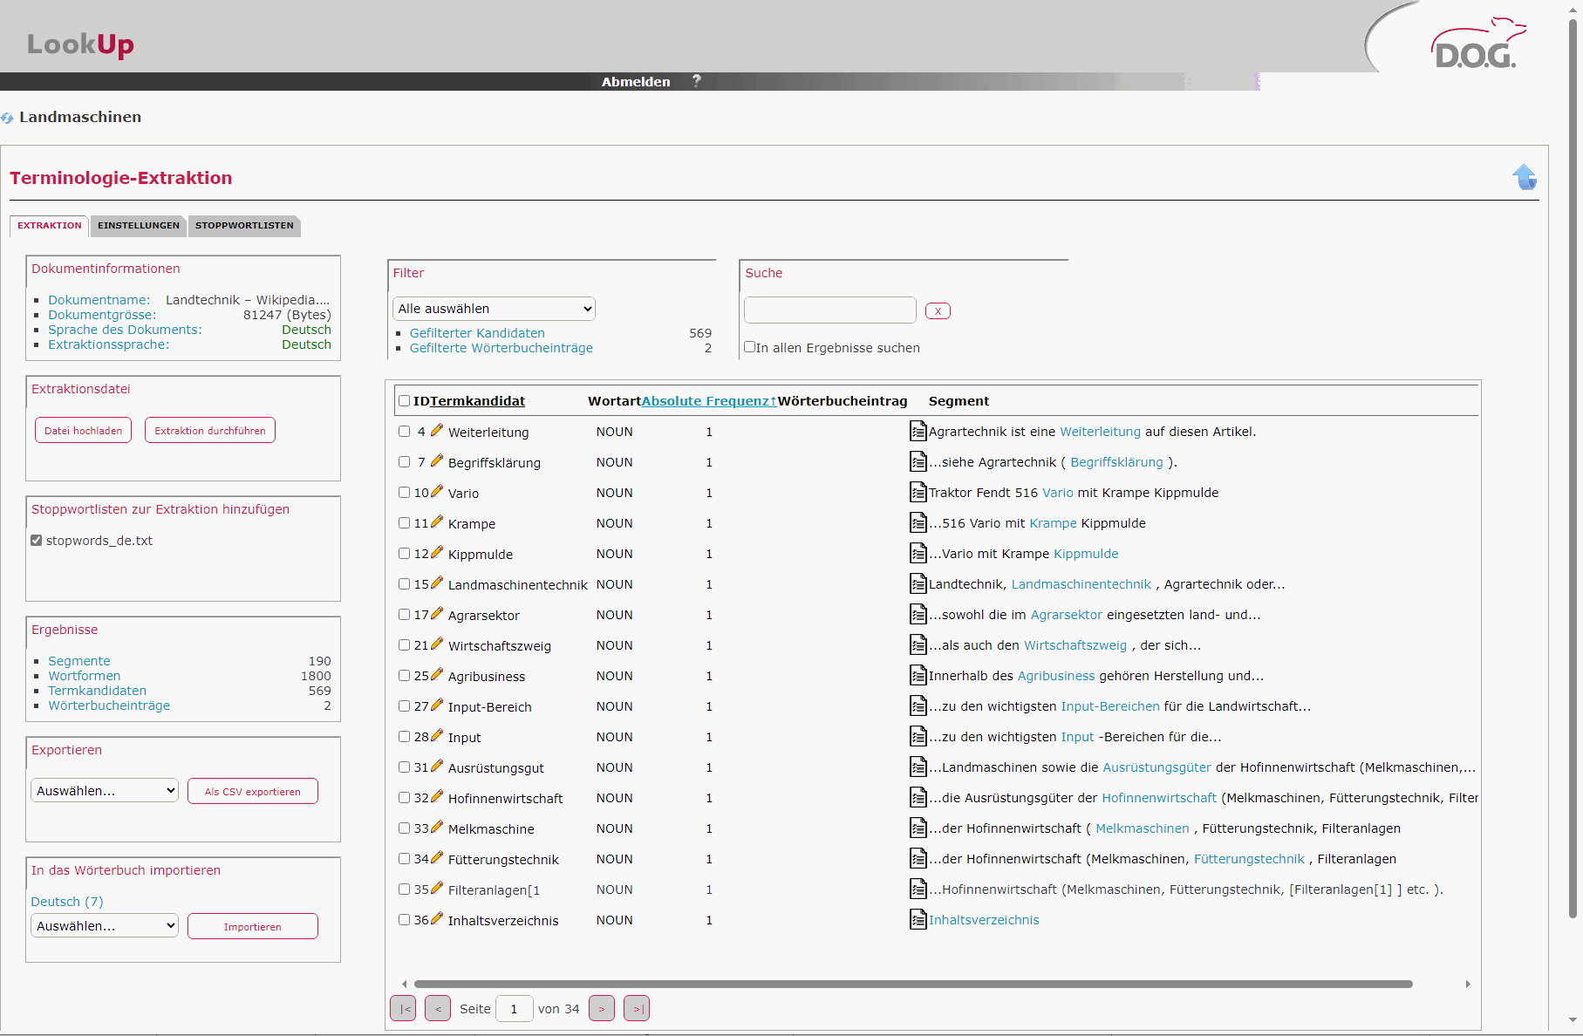Expand the Exportieren selection dropdown
The height and width of the screenshot is (1036, 1583).
(105, 791)
